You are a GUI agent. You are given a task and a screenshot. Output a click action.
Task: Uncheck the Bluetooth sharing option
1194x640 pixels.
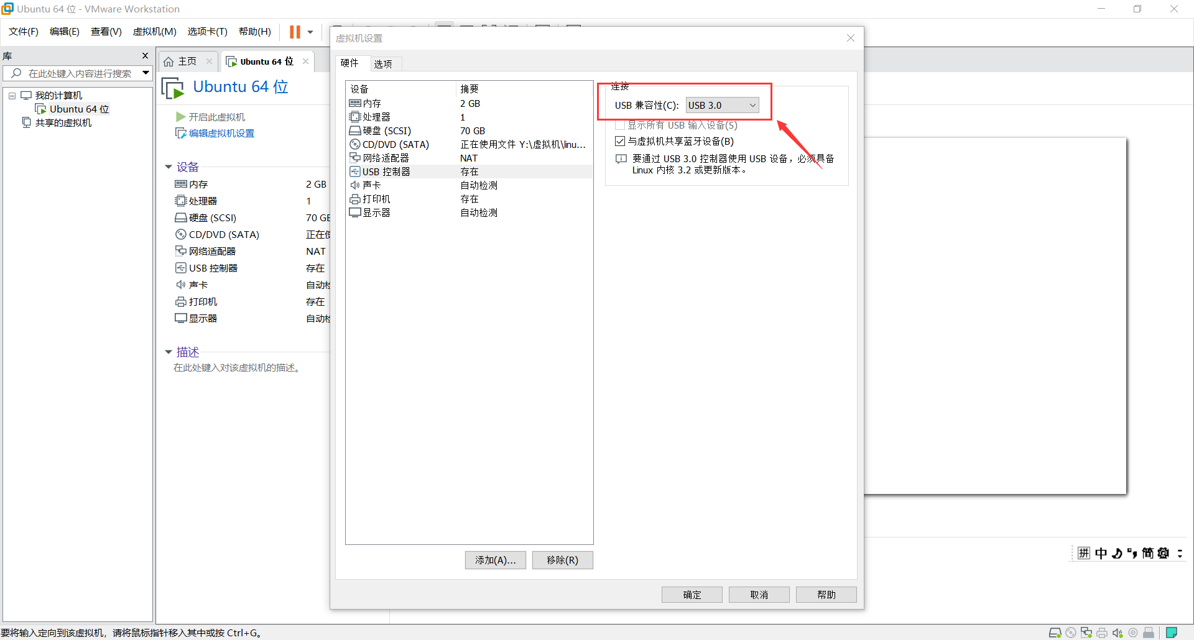[620, 141]
